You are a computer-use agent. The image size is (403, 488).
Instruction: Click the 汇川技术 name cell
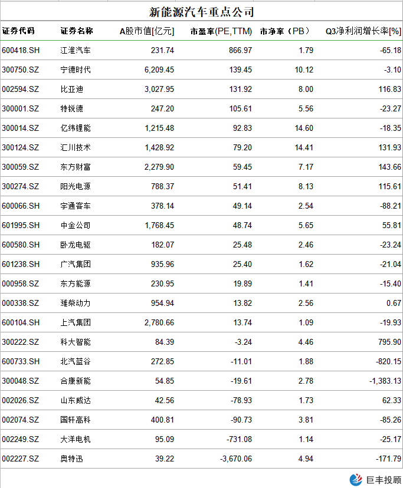[x=76, y=147]
